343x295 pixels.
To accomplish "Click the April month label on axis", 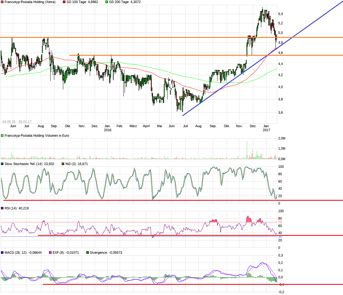I will coord(146,126).
